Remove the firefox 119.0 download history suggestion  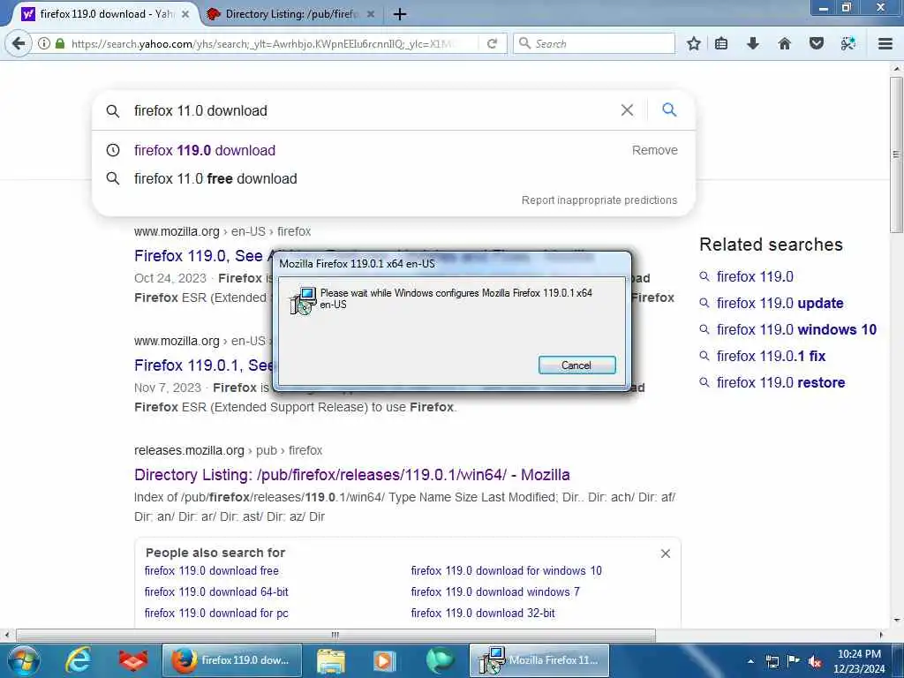pyautogui.click(x=654, y=150)
